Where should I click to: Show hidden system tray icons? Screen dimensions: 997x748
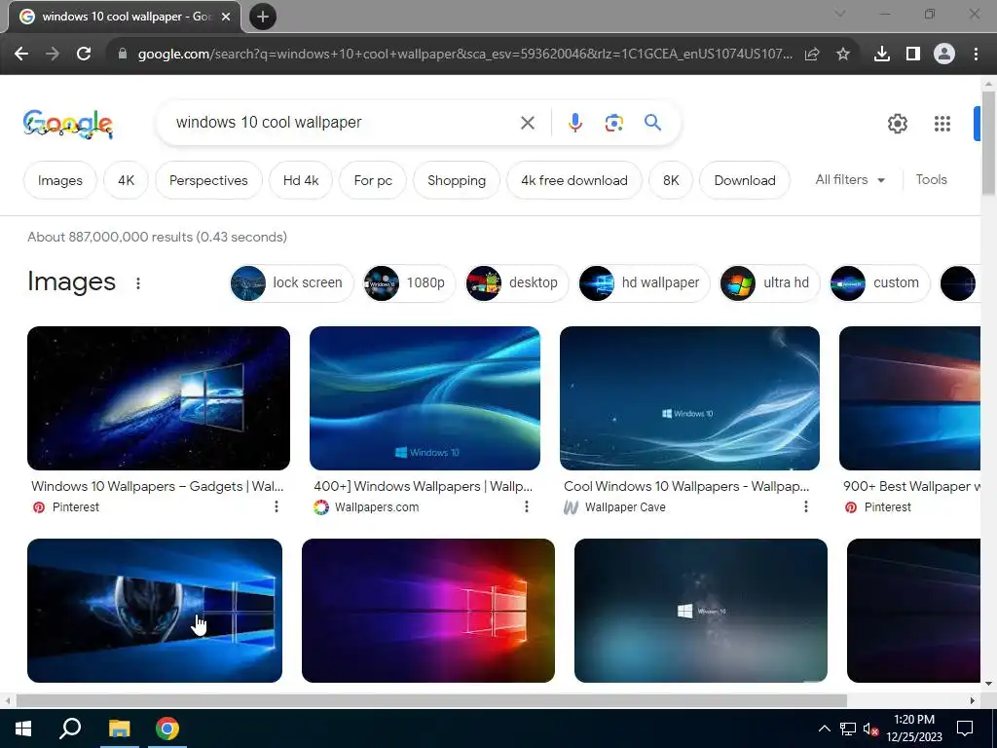coord(824,729)
